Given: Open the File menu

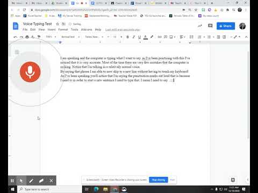Looking at the screenshot, I should pyautogui.click(x=25, y=29).
